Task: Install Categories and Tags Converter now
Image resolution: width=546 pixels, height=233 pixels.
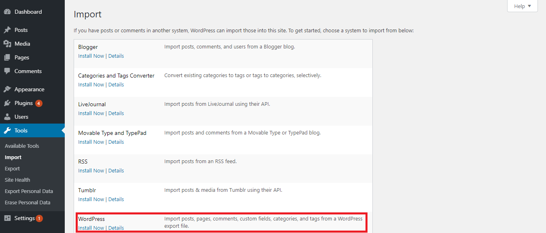Action: coord(91,84)
